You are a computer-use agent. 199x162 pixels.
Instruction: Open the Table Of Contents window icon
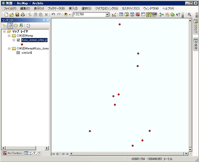point(121,15)
